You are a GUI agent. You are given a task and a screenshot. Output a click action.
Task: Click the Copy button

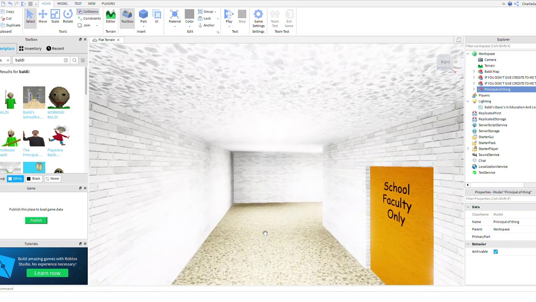coord(8,12)
